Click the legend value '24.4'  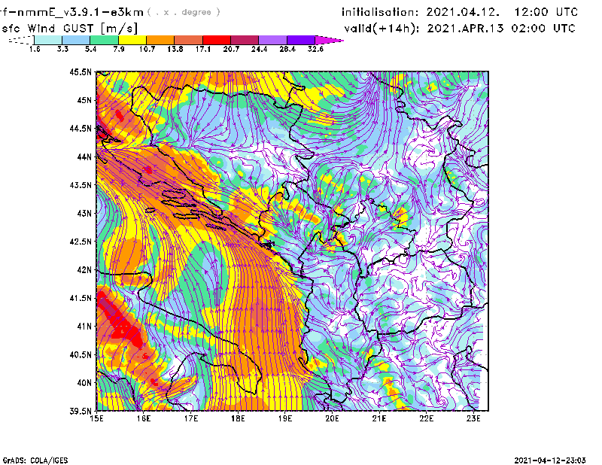259,49
